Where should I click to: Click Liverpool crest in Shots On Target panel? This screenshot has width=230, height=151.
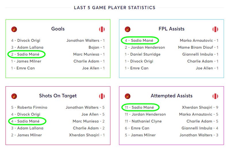pyautogui.click(x=14, y=96)
